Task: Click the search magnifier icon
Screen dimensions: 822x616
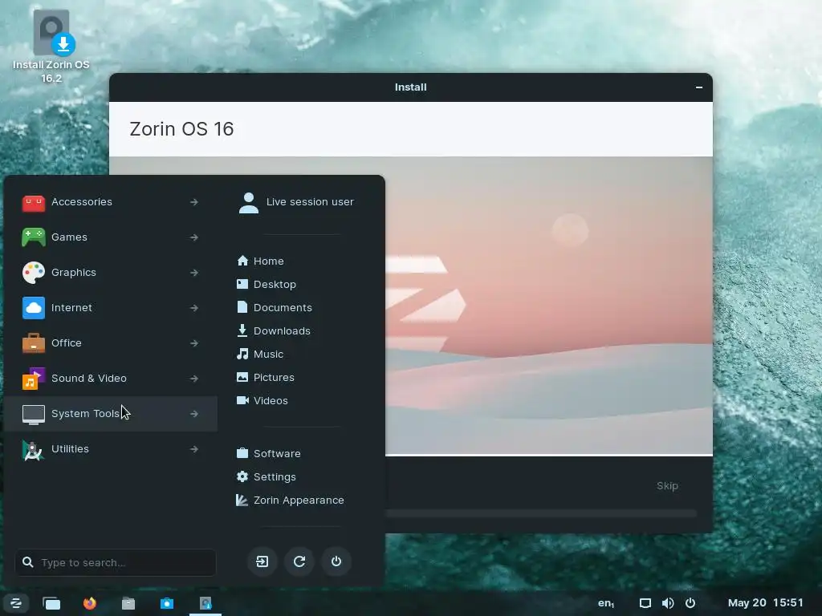Action: (x=28, y=562)
